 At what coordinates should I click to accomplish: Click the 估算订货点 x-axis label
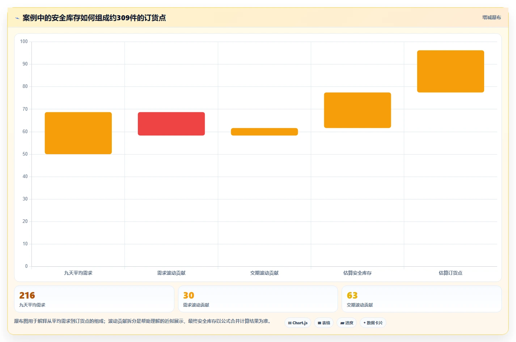tap(451, 273)
